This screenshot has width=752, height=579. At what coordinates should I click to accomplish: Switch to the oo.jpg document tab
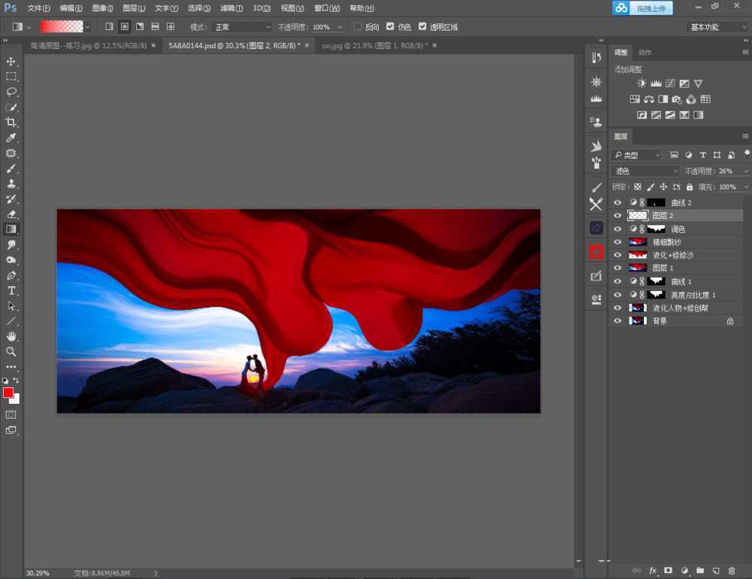click(x=374, y=46)
